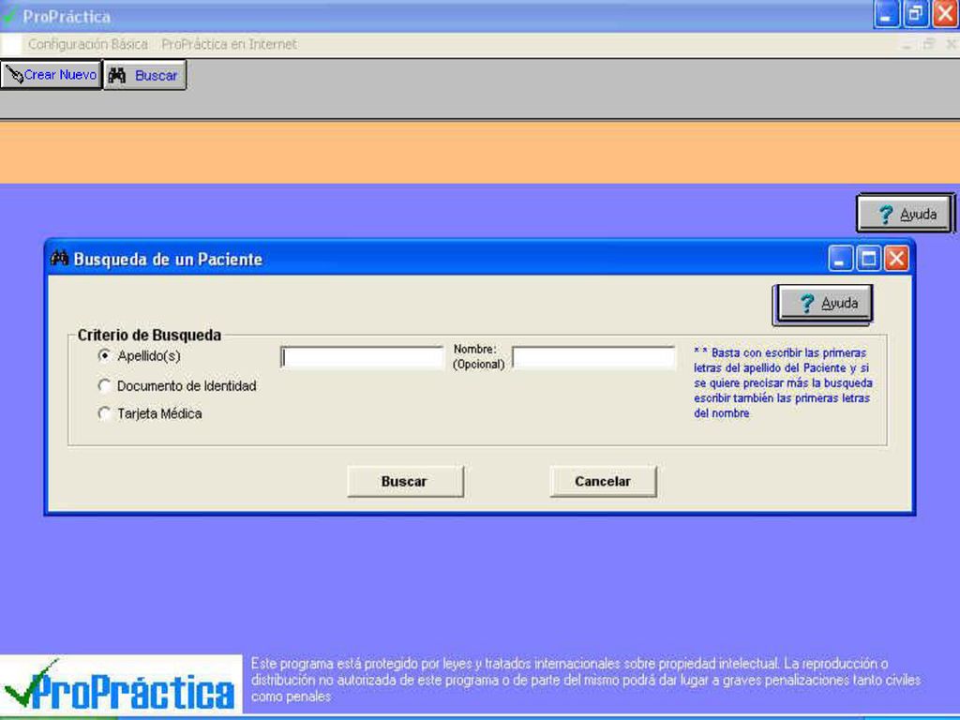Close the ProPráctica main window
Screen dimensions: 960x720
tap(945, 15)
